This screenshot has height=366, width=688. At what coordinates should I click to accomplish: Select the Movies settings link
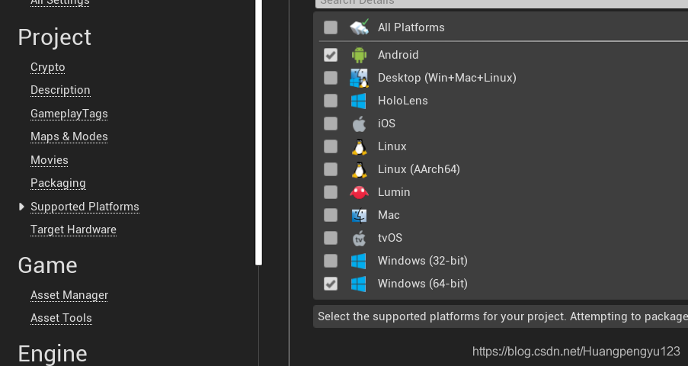[x=50, y=160]
